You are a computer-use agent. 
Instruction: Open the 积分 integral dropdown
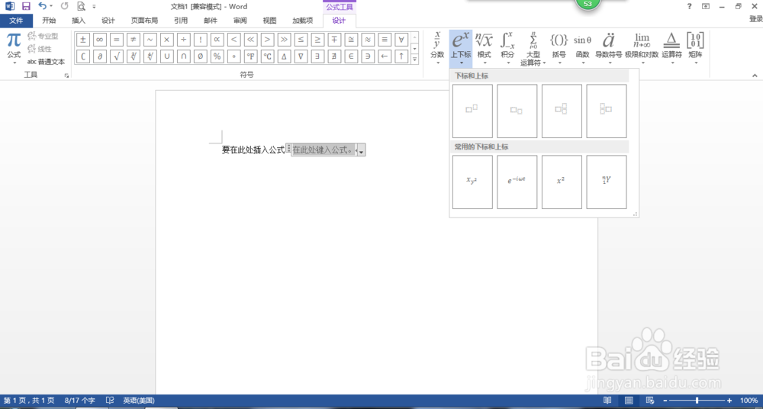[507, 48]
